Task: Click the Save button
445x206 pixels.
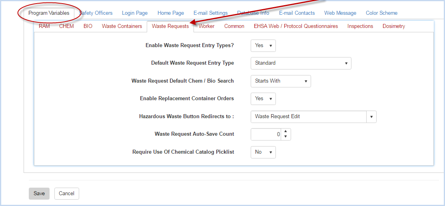Action: click(x=39, y=194)
